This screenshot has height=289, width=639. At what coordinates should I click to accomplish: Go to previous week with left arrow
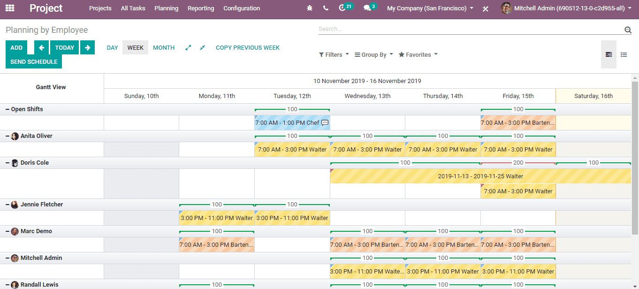click(x=42, y=47)
